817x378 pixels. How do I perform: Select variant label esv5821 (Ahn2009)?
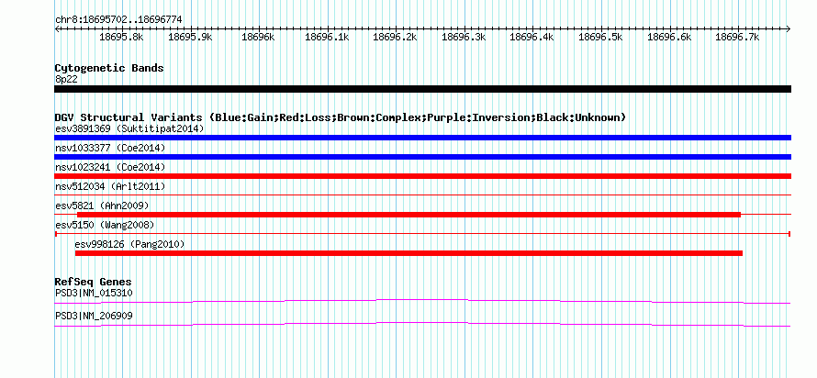(102, 206)
